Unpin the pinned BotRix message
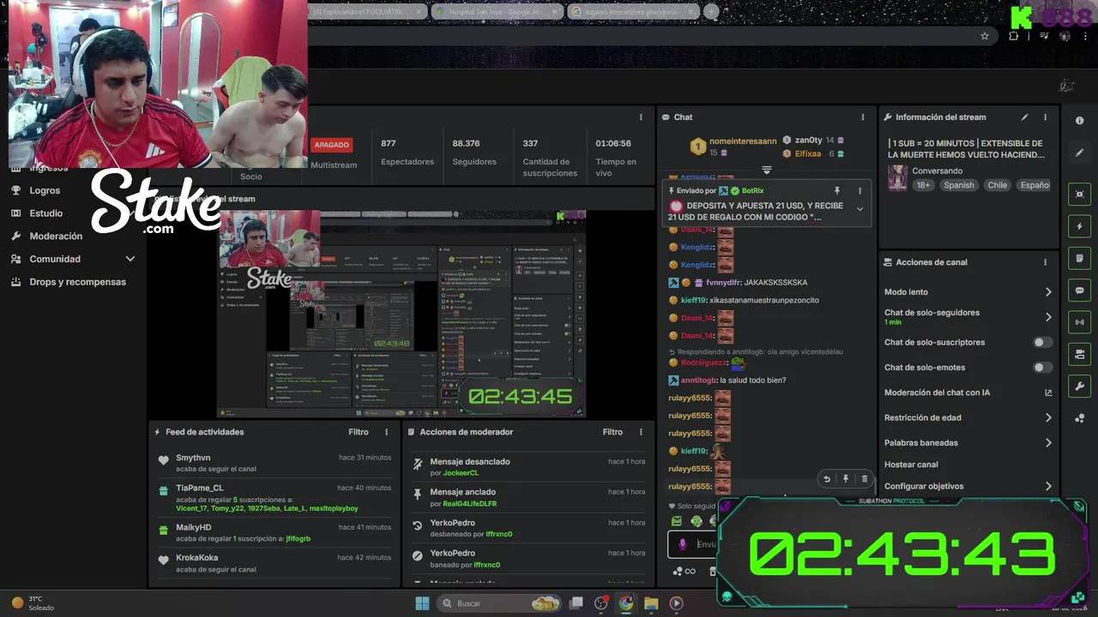The image size is (1098, 617). (x=837, y=191)
